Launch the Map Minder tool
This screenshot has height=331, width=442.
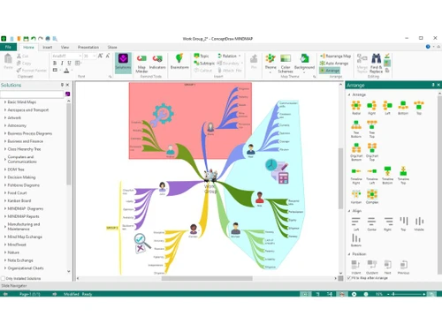pyautogui.click(x=141, y=63)
